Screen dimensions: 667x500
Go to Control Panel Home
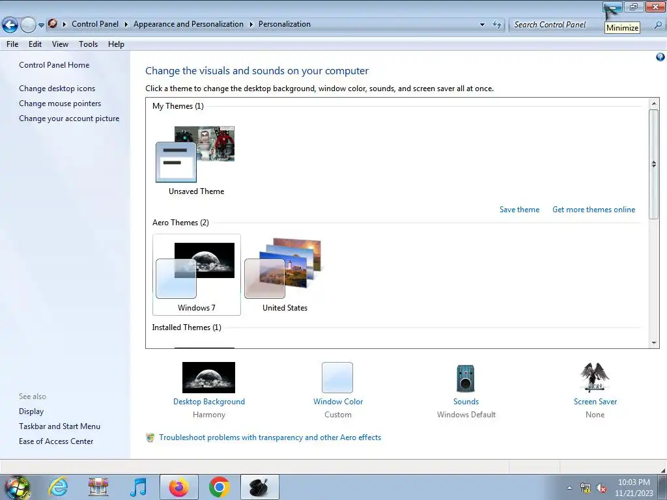(x=54, y=65)
